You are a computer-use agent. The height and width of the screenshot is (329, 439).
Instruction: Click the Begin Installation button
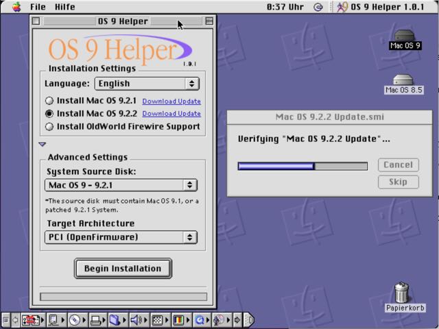(x=123, y=268)
